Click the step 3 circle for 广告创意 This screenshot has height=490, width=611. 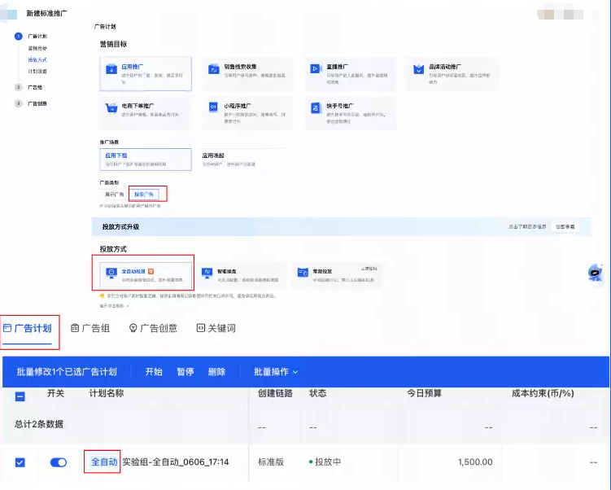[19, 103]
